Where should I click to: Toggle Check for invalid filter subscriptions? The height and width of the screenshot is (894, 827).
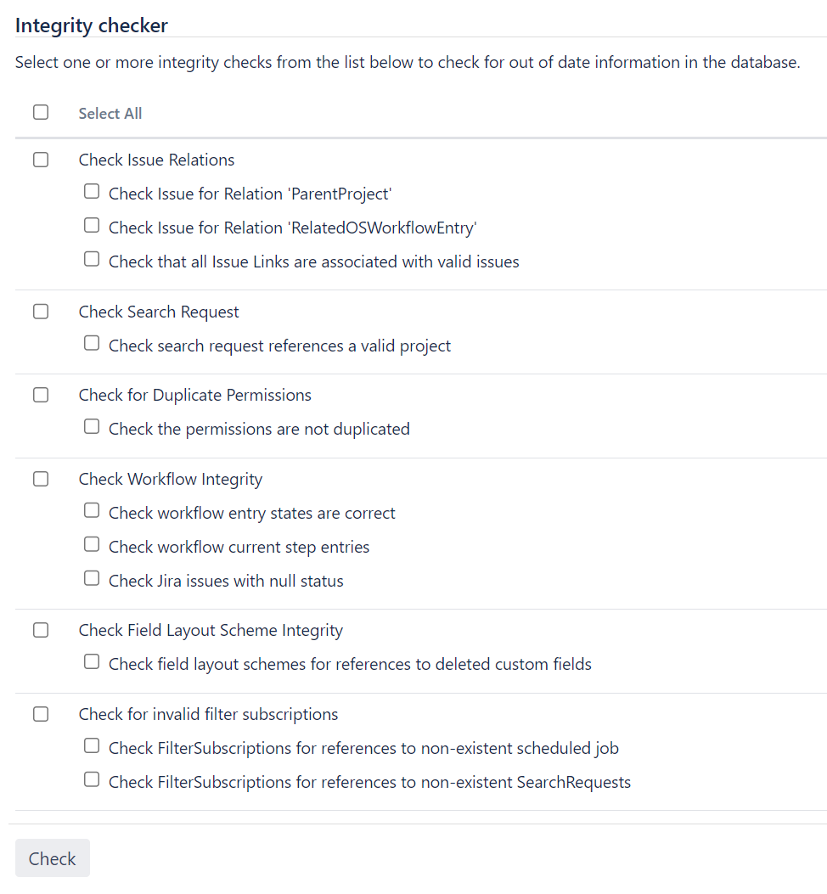point(41,714)
